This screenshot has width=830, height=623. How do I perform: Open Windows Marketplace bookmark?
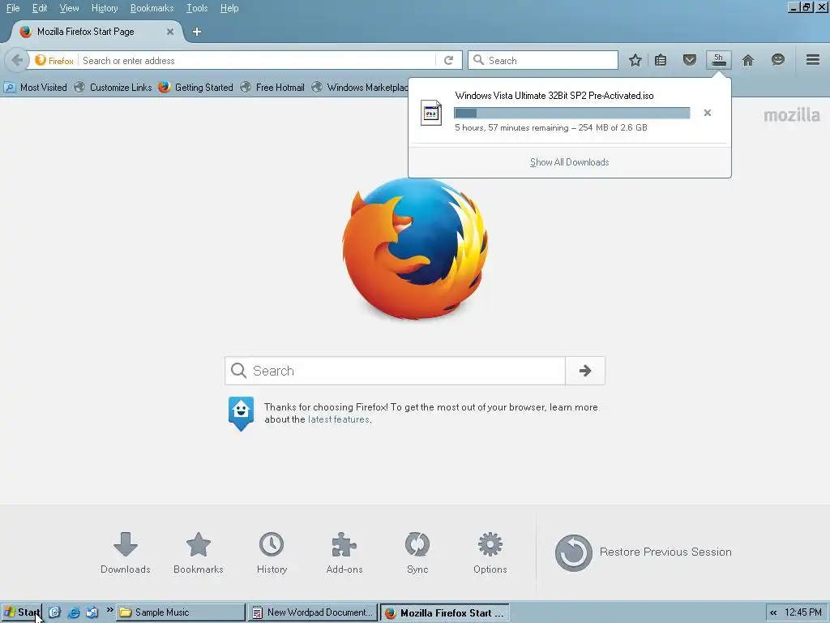coord(360,88)
